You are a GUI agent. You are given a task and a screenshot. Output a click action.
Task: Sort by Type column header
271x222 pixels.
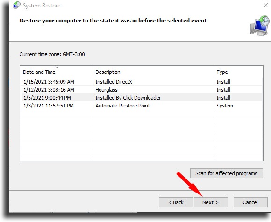click(x=238, y=72)
